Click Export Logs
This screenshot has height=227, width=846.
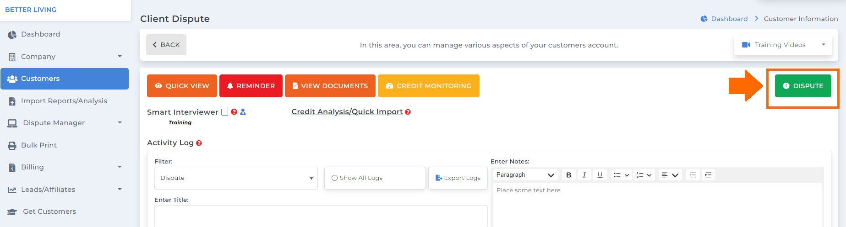click(458, 178)
